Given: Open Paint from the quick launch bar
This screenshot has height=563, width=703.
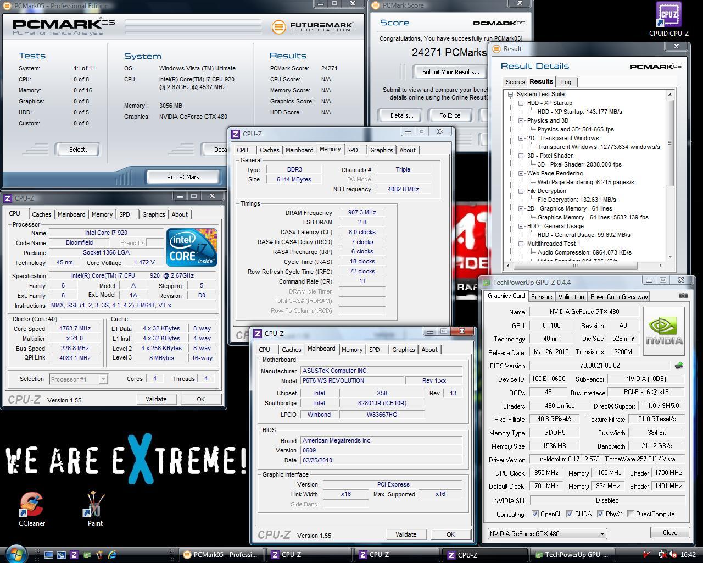Looking at the screenshot, I should click(99, 555).
